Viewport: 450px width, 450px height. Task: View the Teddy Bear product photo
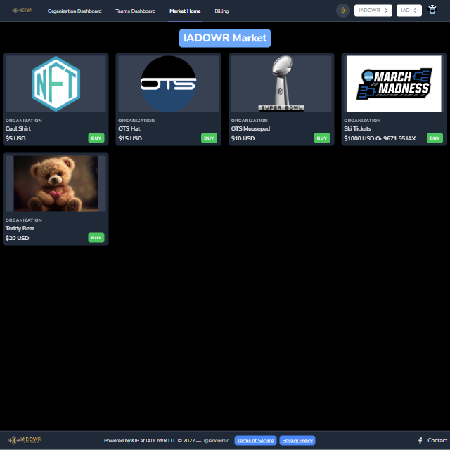click(x=56, y=183)
